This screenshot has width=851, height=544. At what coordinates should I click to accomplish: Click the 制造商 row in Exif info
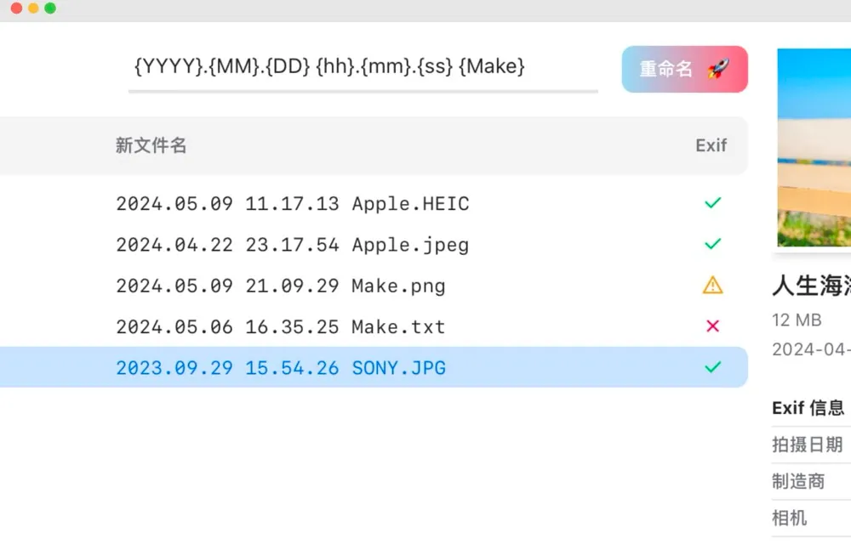[799, 481]
